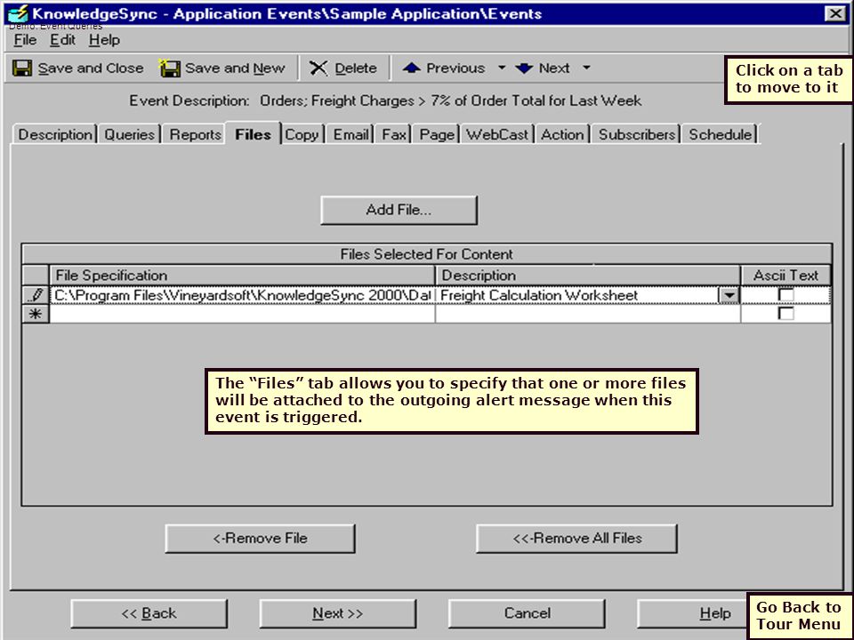Click the Description column header in the grid
The image size is (854, 640).
click(588, 276)
